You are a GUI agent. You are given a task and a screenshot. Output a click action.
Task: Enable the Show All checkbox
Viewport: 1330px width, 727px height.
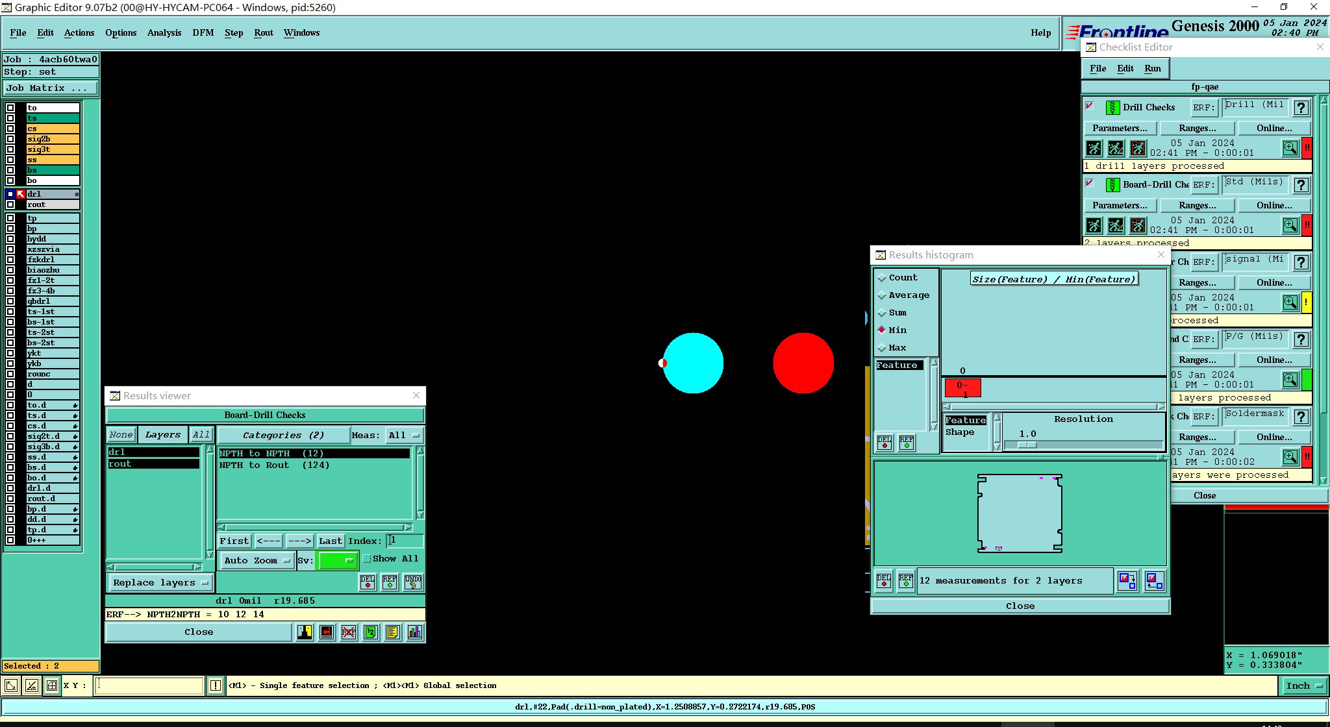[x=367, y=559]
